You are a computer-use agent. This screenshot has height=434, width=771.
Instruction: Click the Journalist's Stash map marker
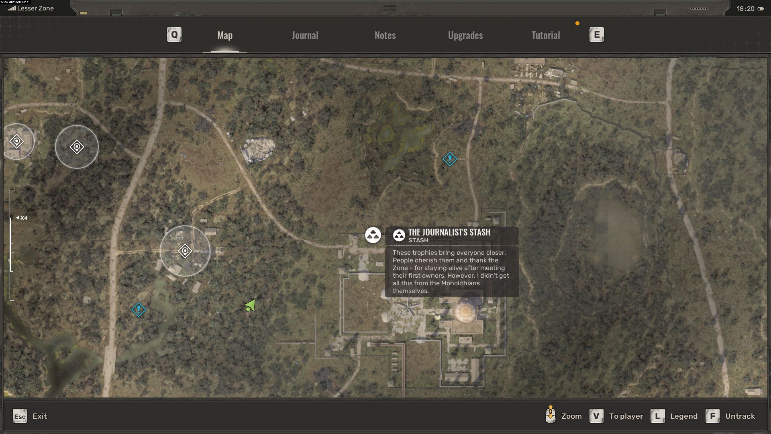pos(373,235)
